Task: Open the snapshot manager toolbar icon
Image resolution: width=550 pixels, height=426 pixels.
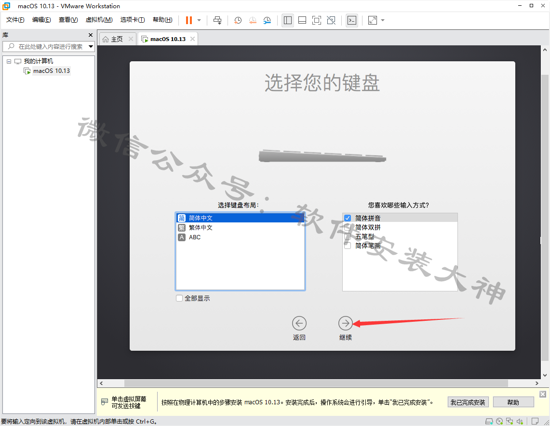Action: point(267,20)
